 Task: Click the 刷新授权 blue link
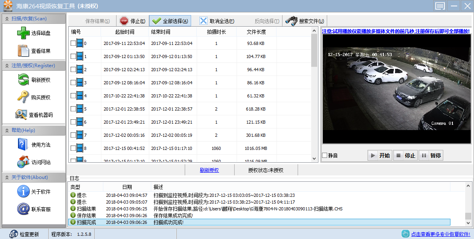point(209,170)
